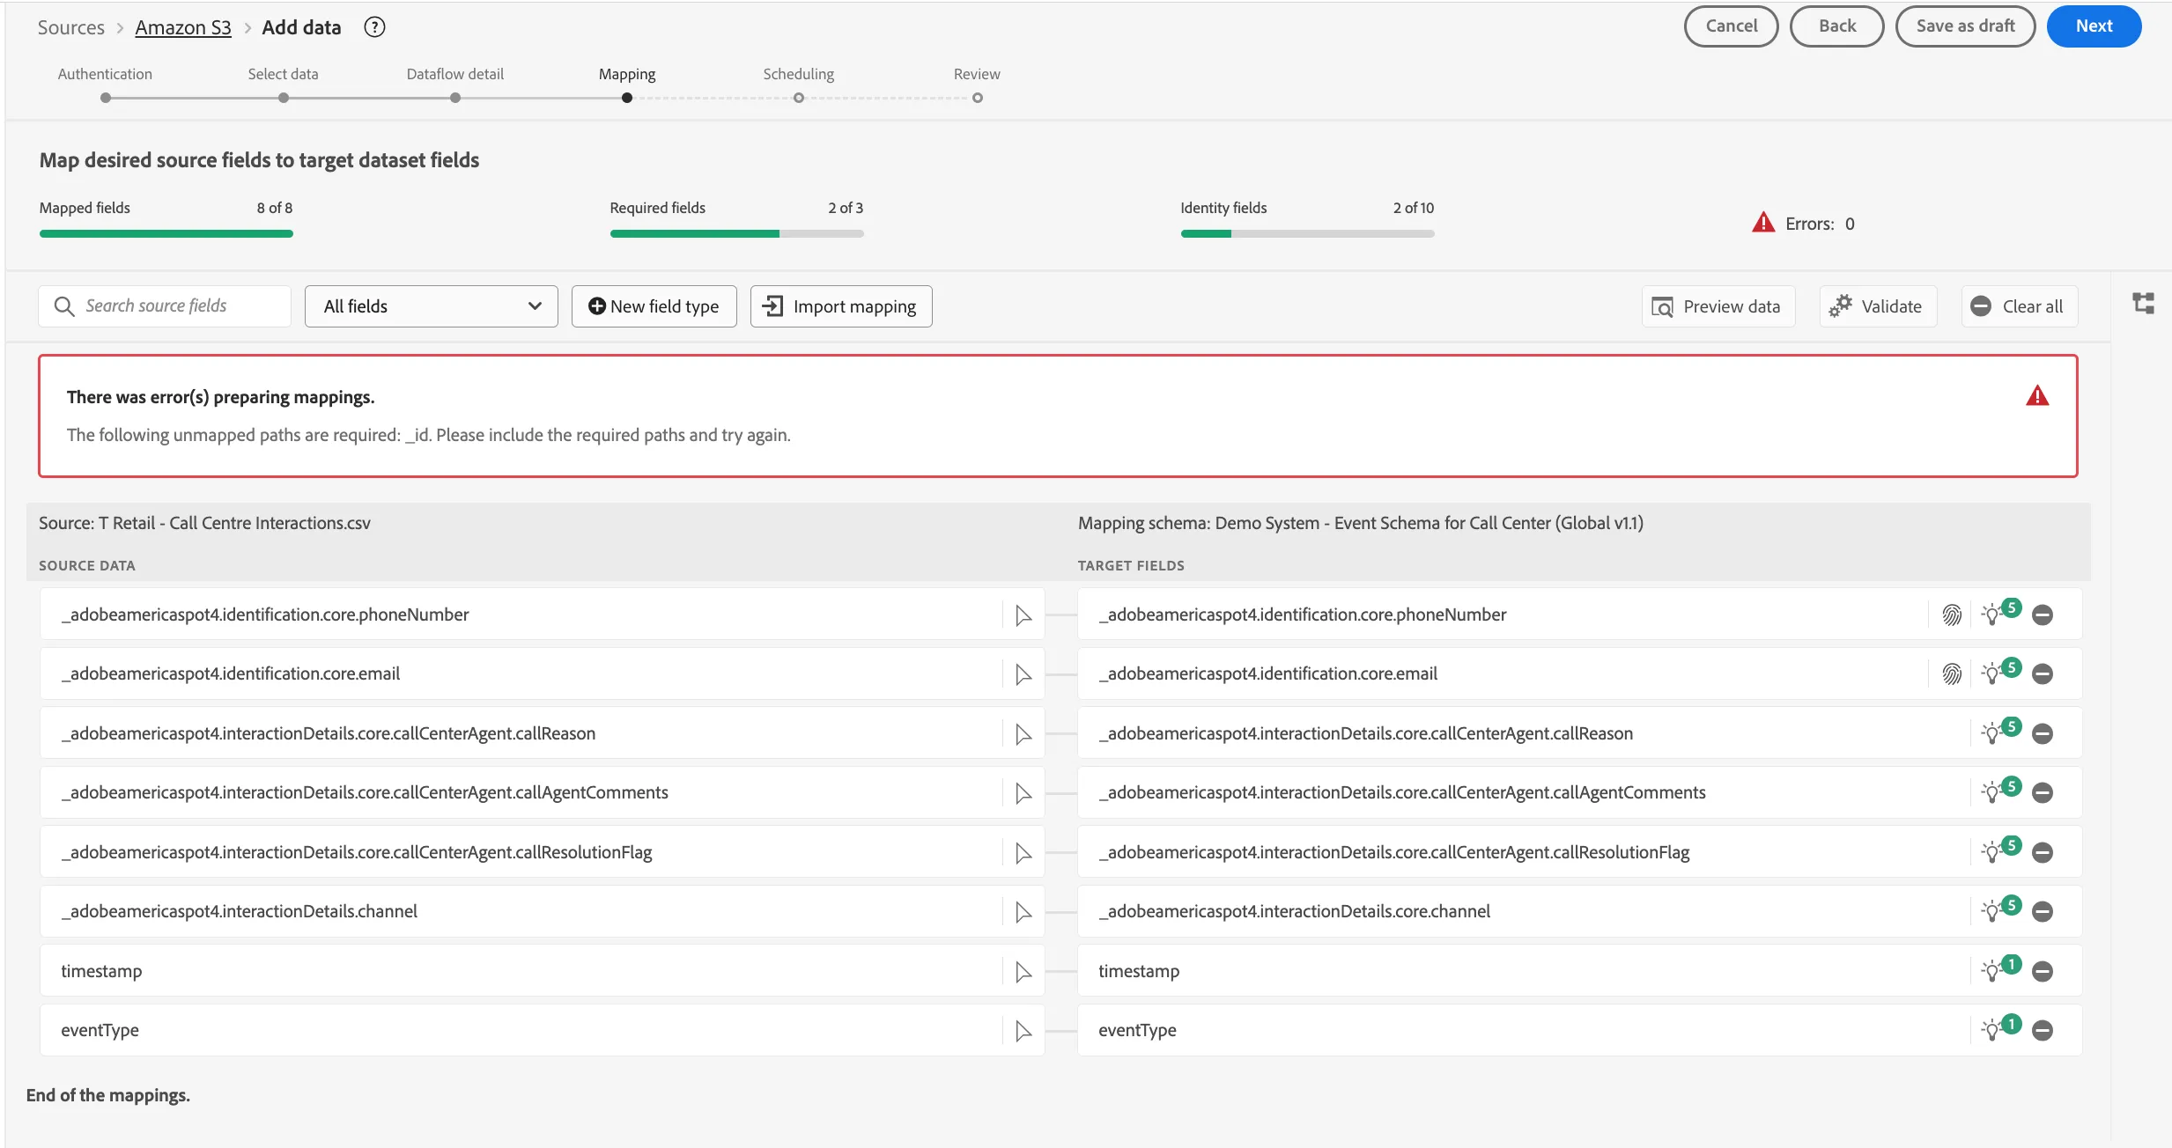This screenshot has width=2172, height=1148.
Task: Open data prep arrow for callResolutionFlag source row
Action: (x=1023, y=852)
